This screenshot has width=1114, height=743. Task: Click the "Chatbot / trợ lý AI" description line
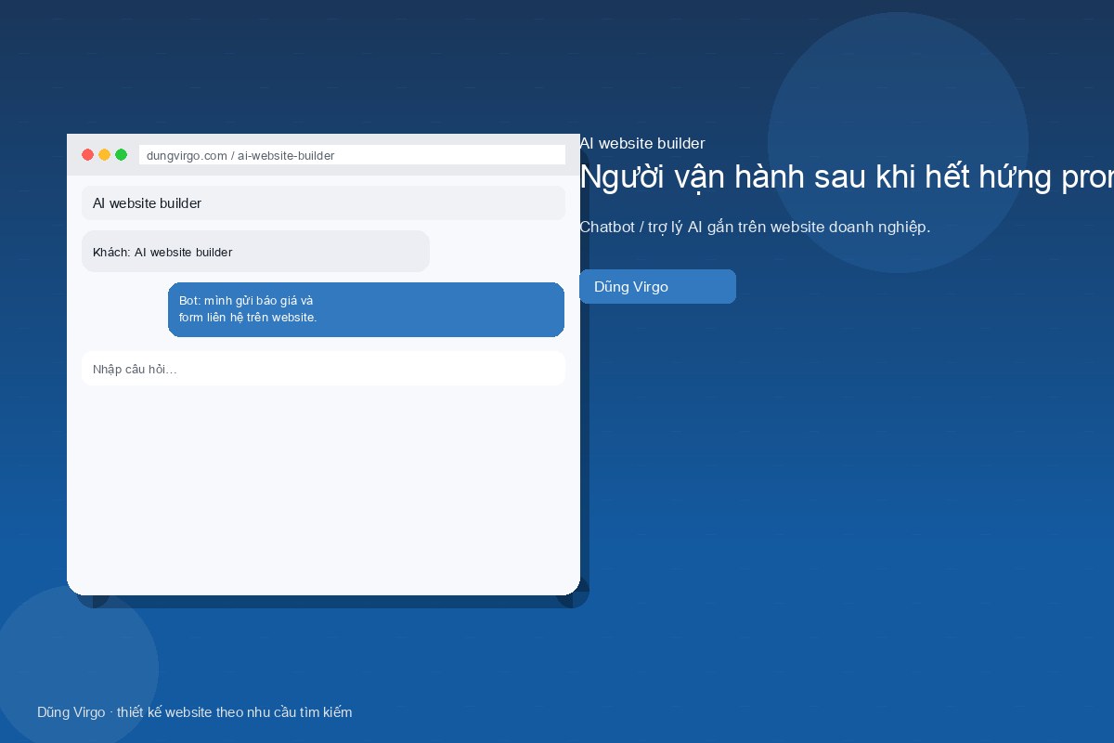[755, 227]
